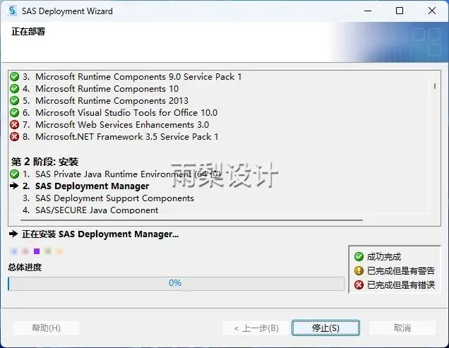Click legend yellow warning icon
Screen dimensions: 449x348
coord(359,270)
